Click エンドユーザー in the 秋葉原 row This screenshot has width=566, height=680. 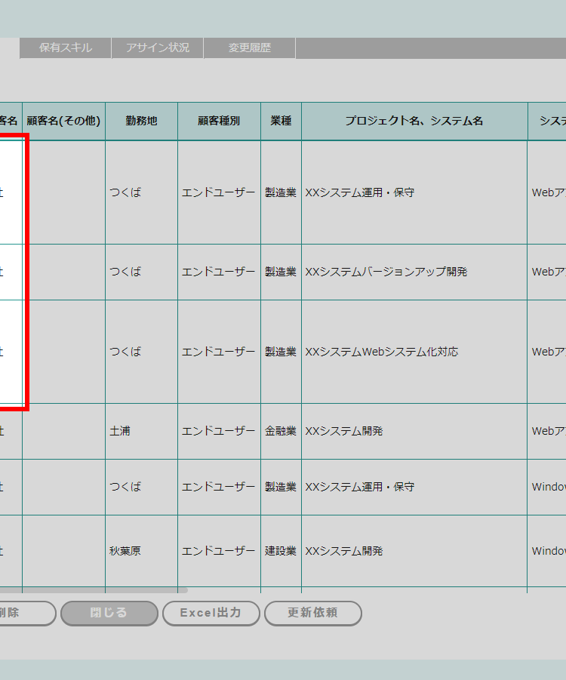[219, 551]
